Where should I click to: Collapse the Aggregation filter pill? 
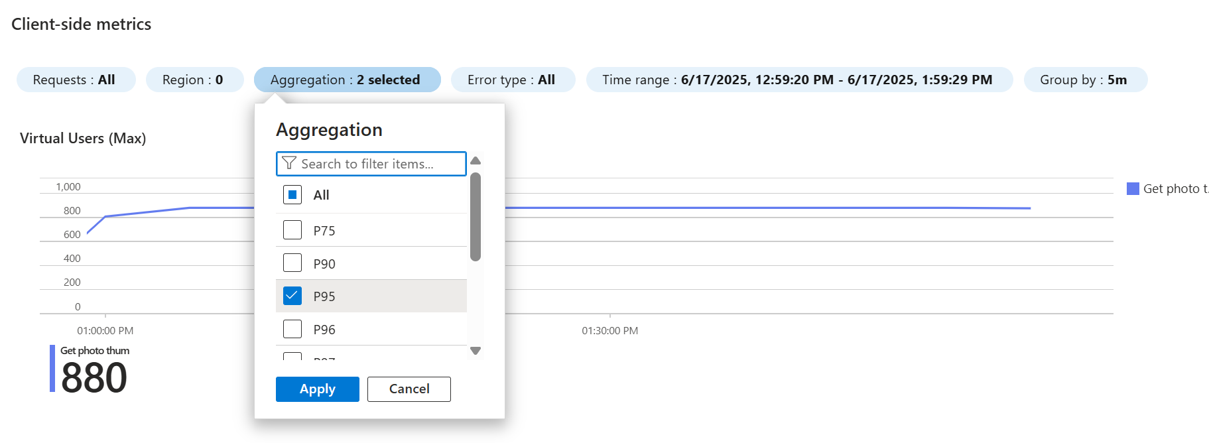[346, 80]
